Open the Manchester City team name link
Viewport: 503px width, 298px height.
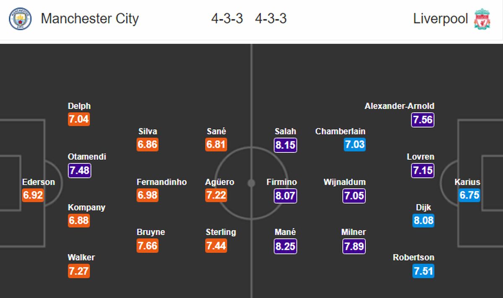[90, 19]
